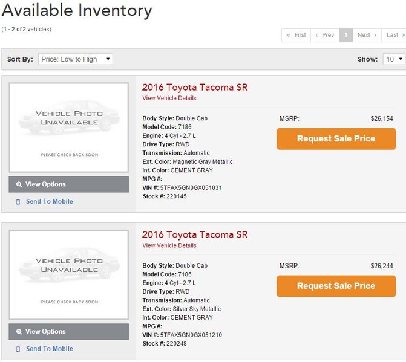Request Sale Price for $26,244 Tacoma
Screen dimensions: 406x362
pos(336,286)
